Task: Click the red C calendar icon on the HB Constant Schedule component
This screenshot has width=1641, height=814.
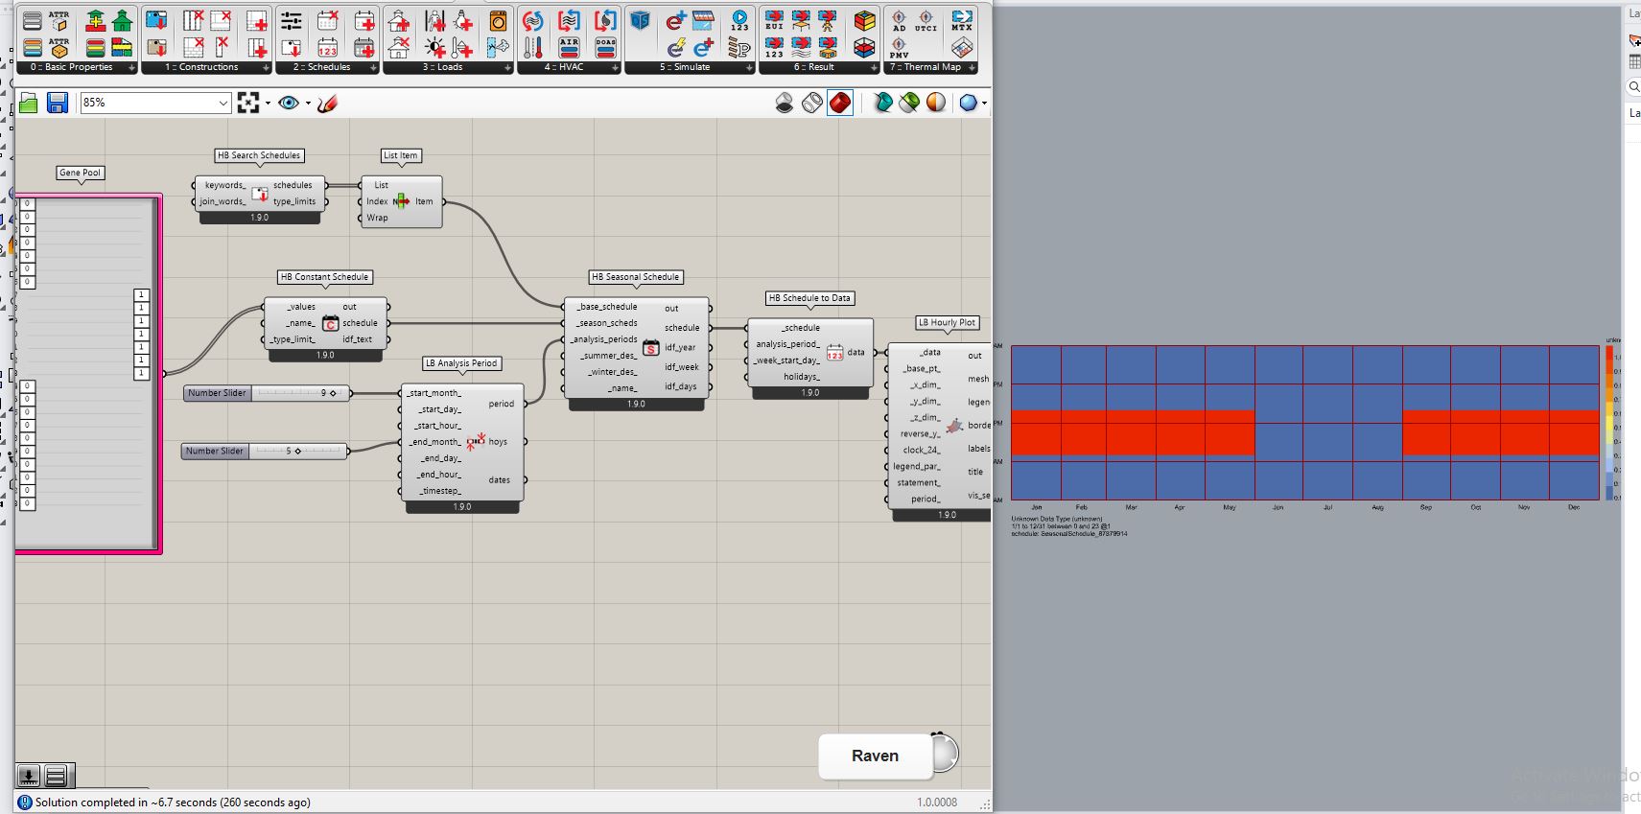Action: pyautogui.click(x=330, y=323)
